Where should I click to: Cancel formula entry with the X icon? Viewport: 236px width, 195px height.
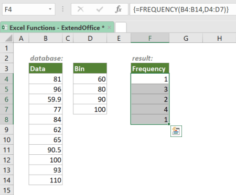(x=81, y=9)
